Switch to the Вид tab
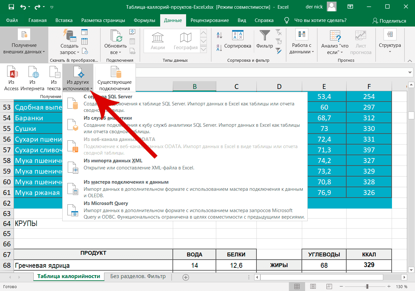This screenshot has width=415, height=291. [242, 20]
